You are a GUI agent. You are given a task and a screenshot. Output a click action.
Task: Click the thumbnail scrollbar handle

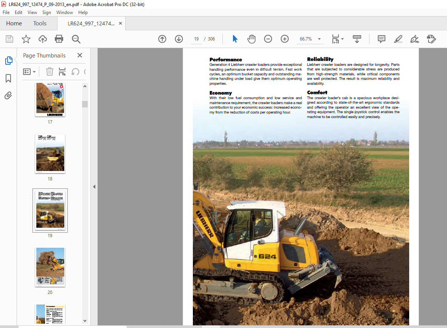85,104
